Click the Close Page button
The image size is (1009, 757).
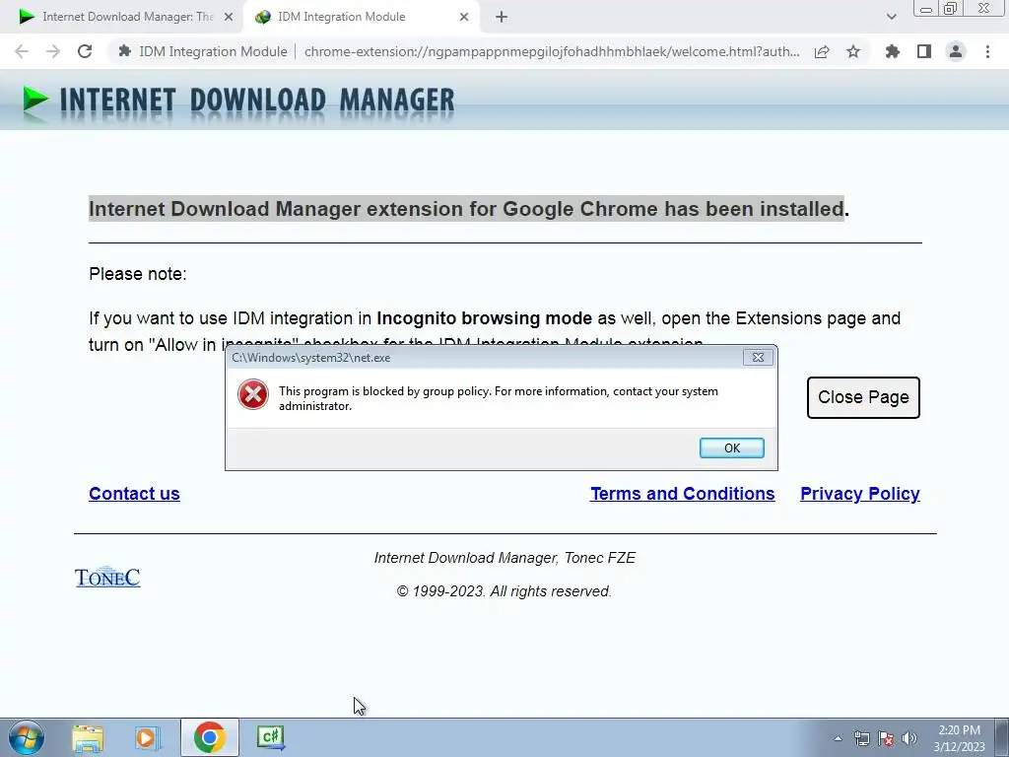click(863, 397)
